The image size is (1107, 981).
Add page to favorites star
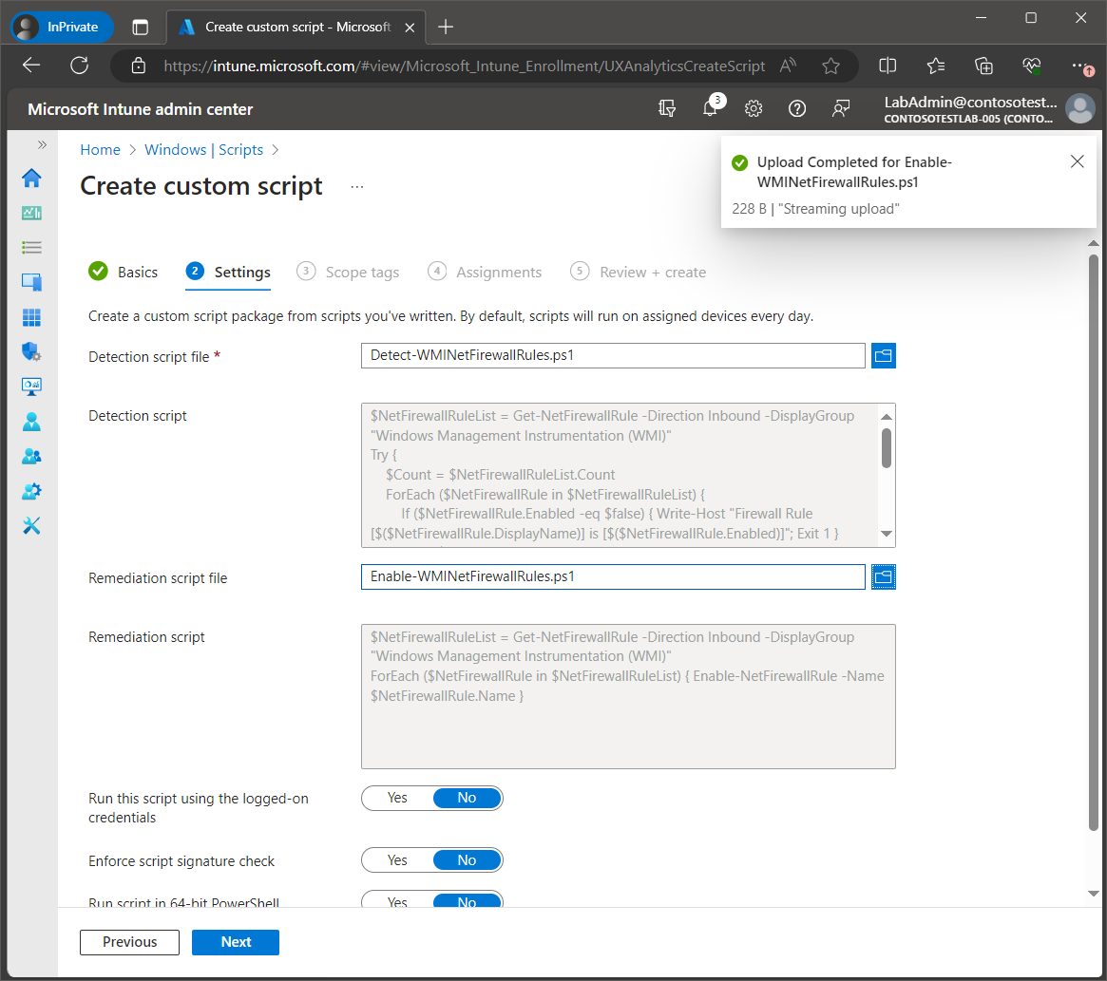tap(830, 66)
